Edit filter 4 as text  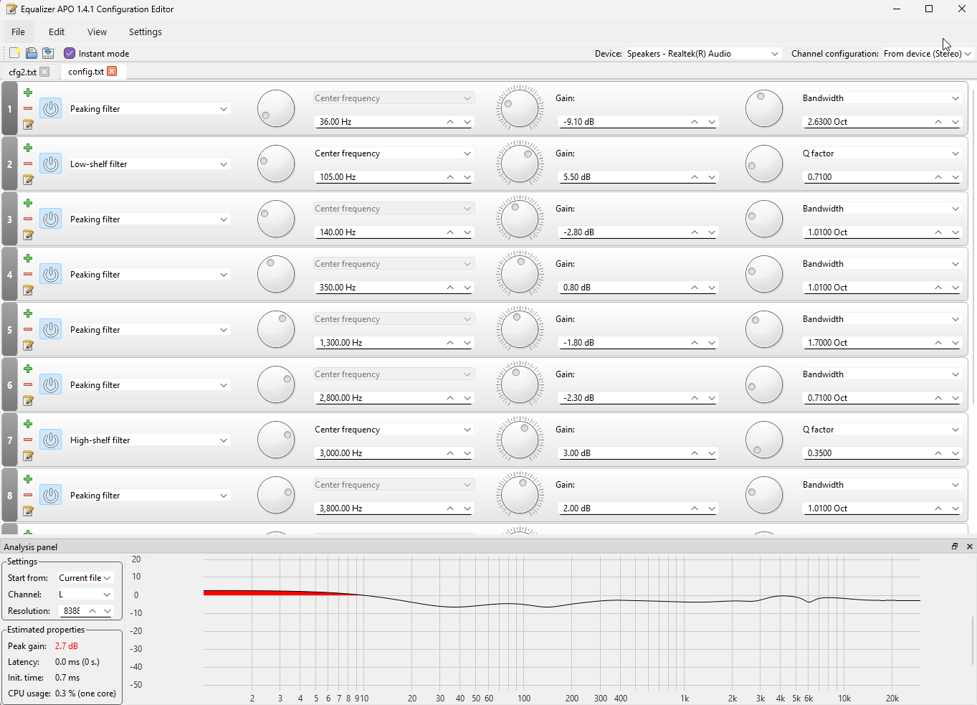click(x=28, y=290)
